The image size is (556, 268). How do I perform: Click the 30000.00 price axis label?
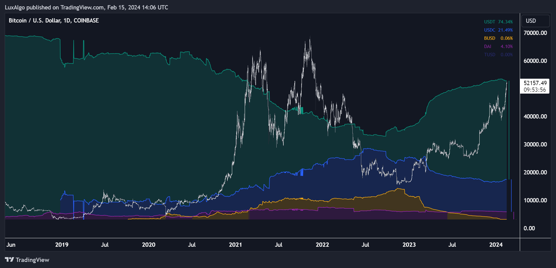[535, 144]
